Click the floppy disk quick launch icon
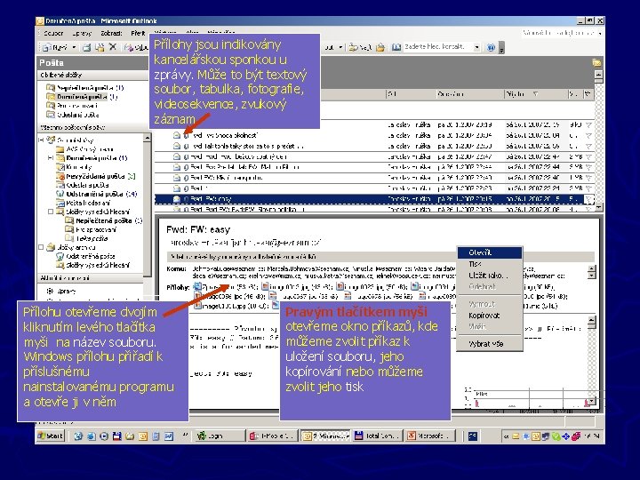This screenshot has height=480, width=640. (x=116, y=436)
